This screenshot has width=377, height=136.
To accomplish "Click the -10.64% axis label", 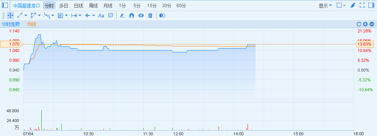I will point(365,90).
